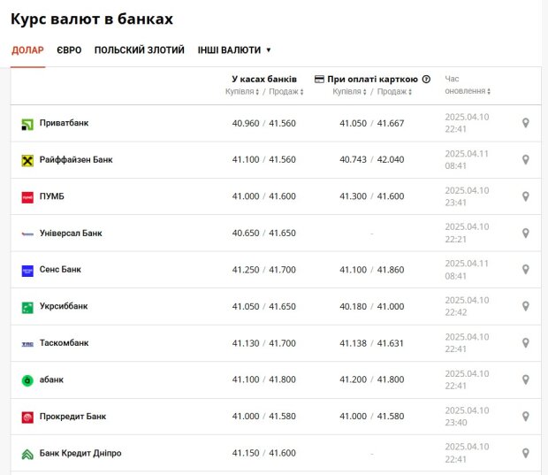Click the Сенс Банк blue logo
548x475 pixels.
[27, 271]
